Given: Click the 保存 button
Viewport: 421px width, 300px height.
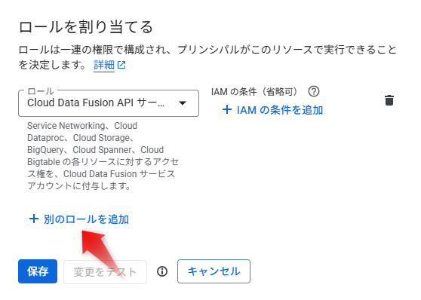Looking at the screenshot, I should 38,271.
